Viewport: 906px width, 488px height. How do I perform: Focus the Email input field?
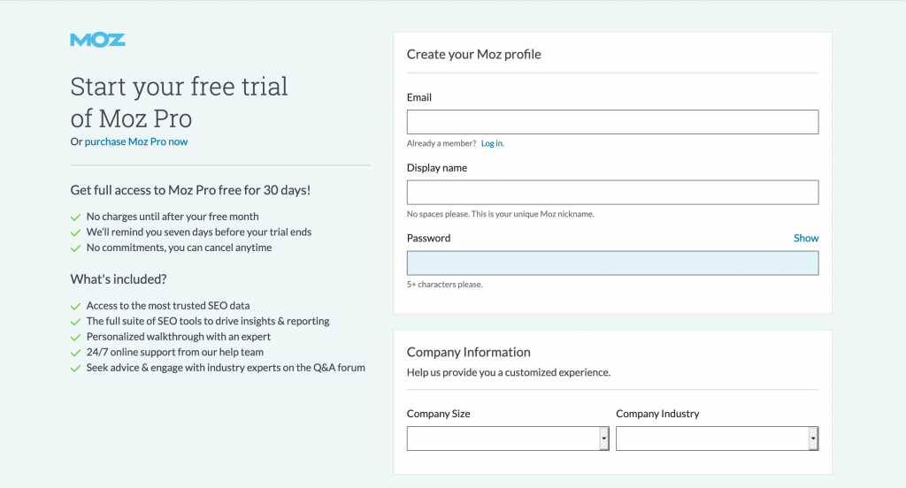pos(612,122)
